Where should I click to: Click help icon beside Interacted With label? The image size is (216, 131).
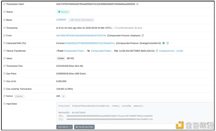(4, 43)
